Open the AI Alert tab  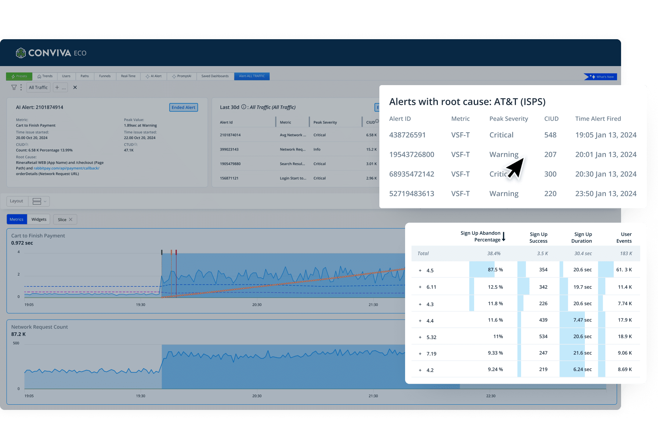click(153, 76)
